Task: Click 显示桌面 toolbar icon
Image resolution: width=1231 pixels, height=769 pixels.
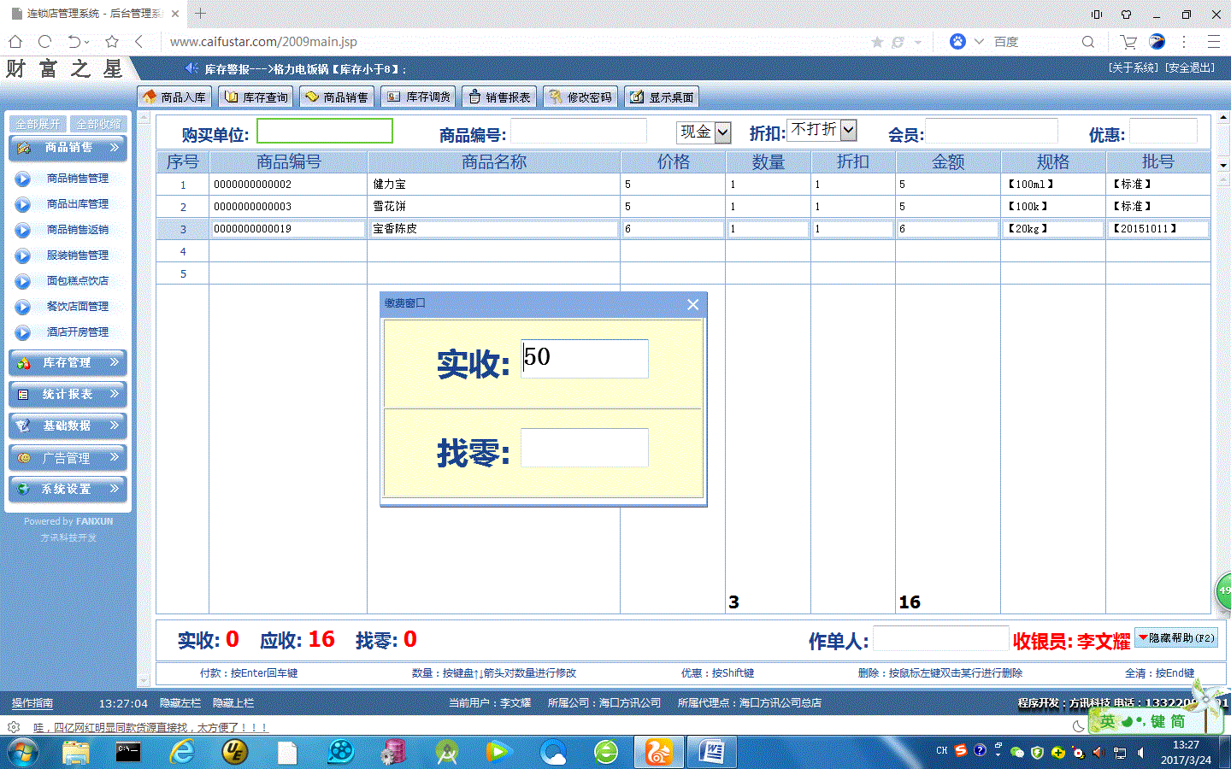Action: pyautogui.click(x=637, y=97)
